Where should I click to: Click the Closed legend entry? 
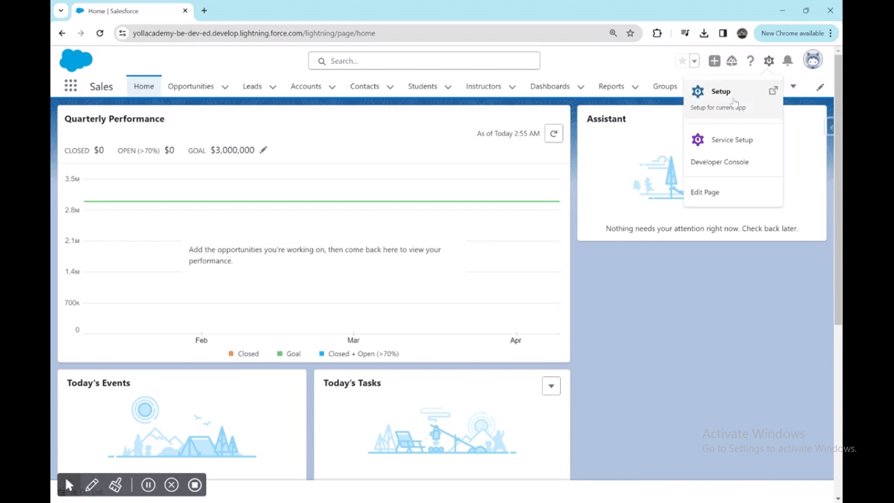pos(243,354)
